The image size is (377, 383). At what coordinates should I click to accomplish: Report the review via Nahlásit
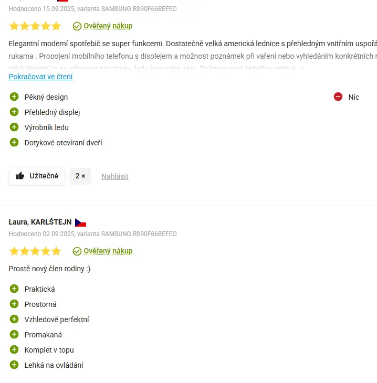pos(114,176)
